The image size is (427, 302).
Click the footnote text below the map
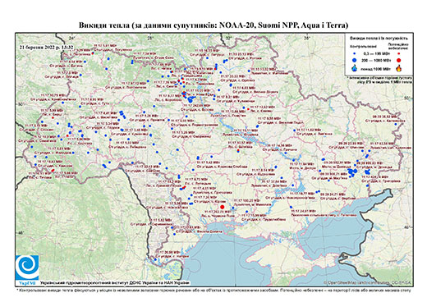[213, 291]
